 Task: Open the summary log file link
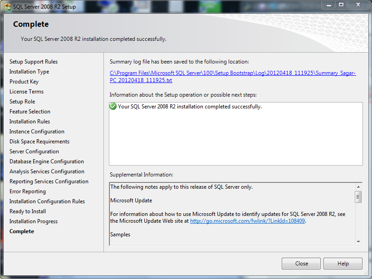point(232,76)
